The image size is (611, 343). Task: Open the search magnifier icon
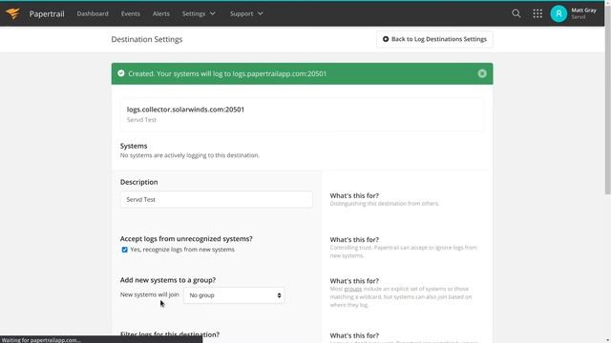516,13
